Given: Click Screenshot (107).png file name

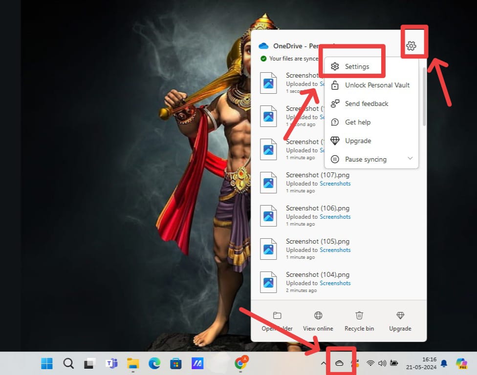Looking at the screenshot, I should tap(318, 175).
